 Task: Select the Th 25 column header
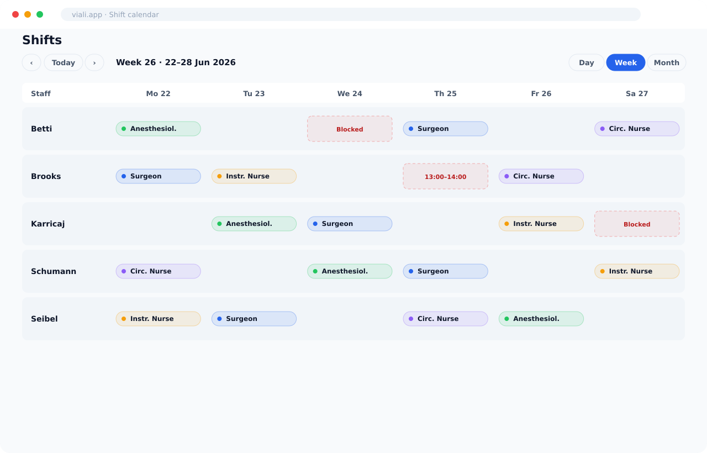click(446, 93)
